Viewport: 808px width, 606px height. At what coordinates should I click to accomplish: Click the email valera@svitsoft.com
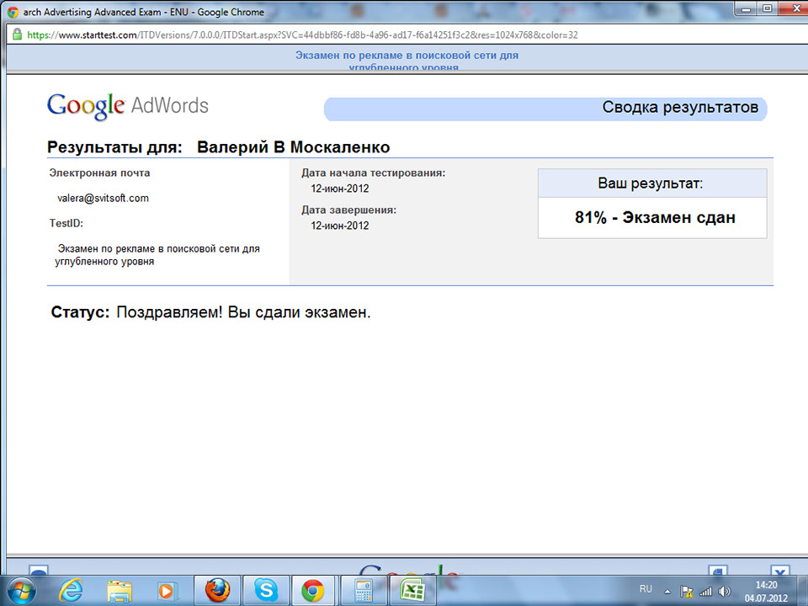[x=103, y=199]
